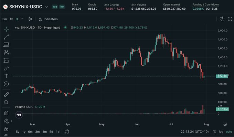Open the forecasting and measurement tools
This screenshot has width=234, height=137.
pos(6,61)
